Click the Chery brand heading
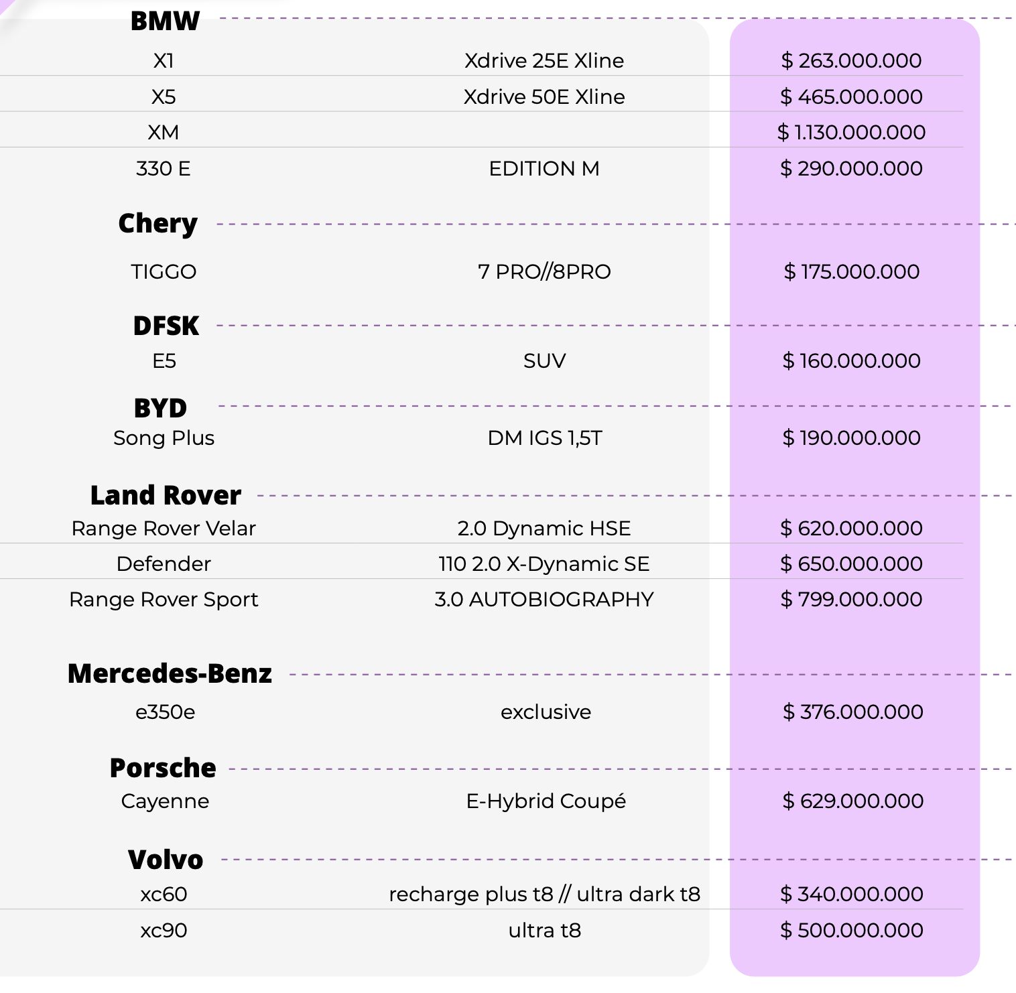Image resolution: width=1016 pixels, height=993 pixels. (158, 224)
